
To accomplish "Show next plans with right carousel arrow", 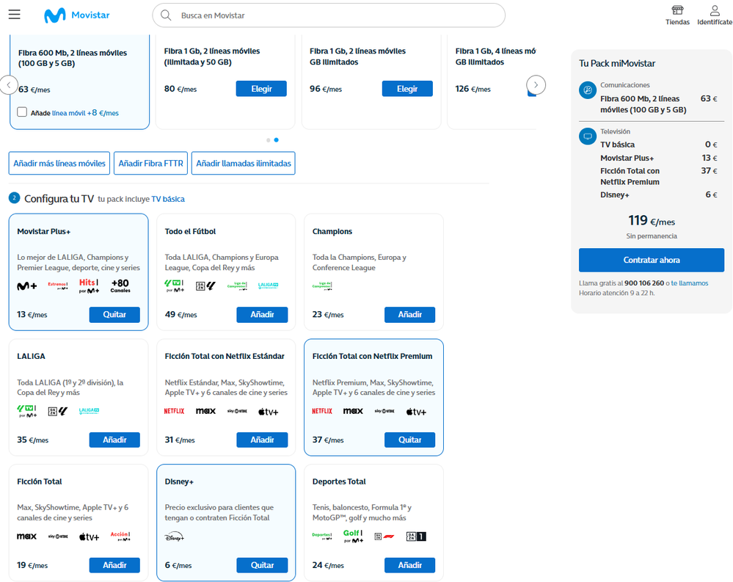I will (x=536, y=84).
